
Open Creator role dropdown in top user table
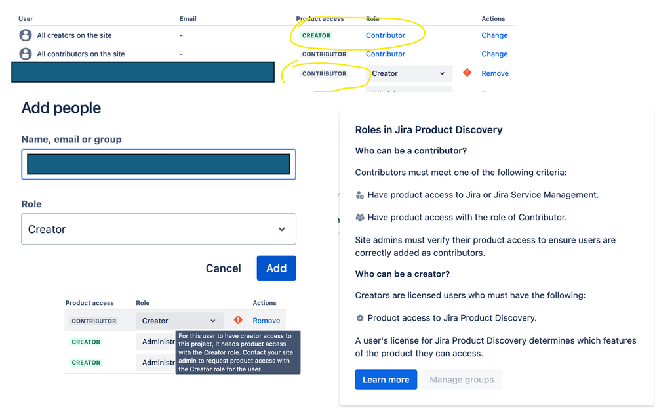[x=409, y=73]
